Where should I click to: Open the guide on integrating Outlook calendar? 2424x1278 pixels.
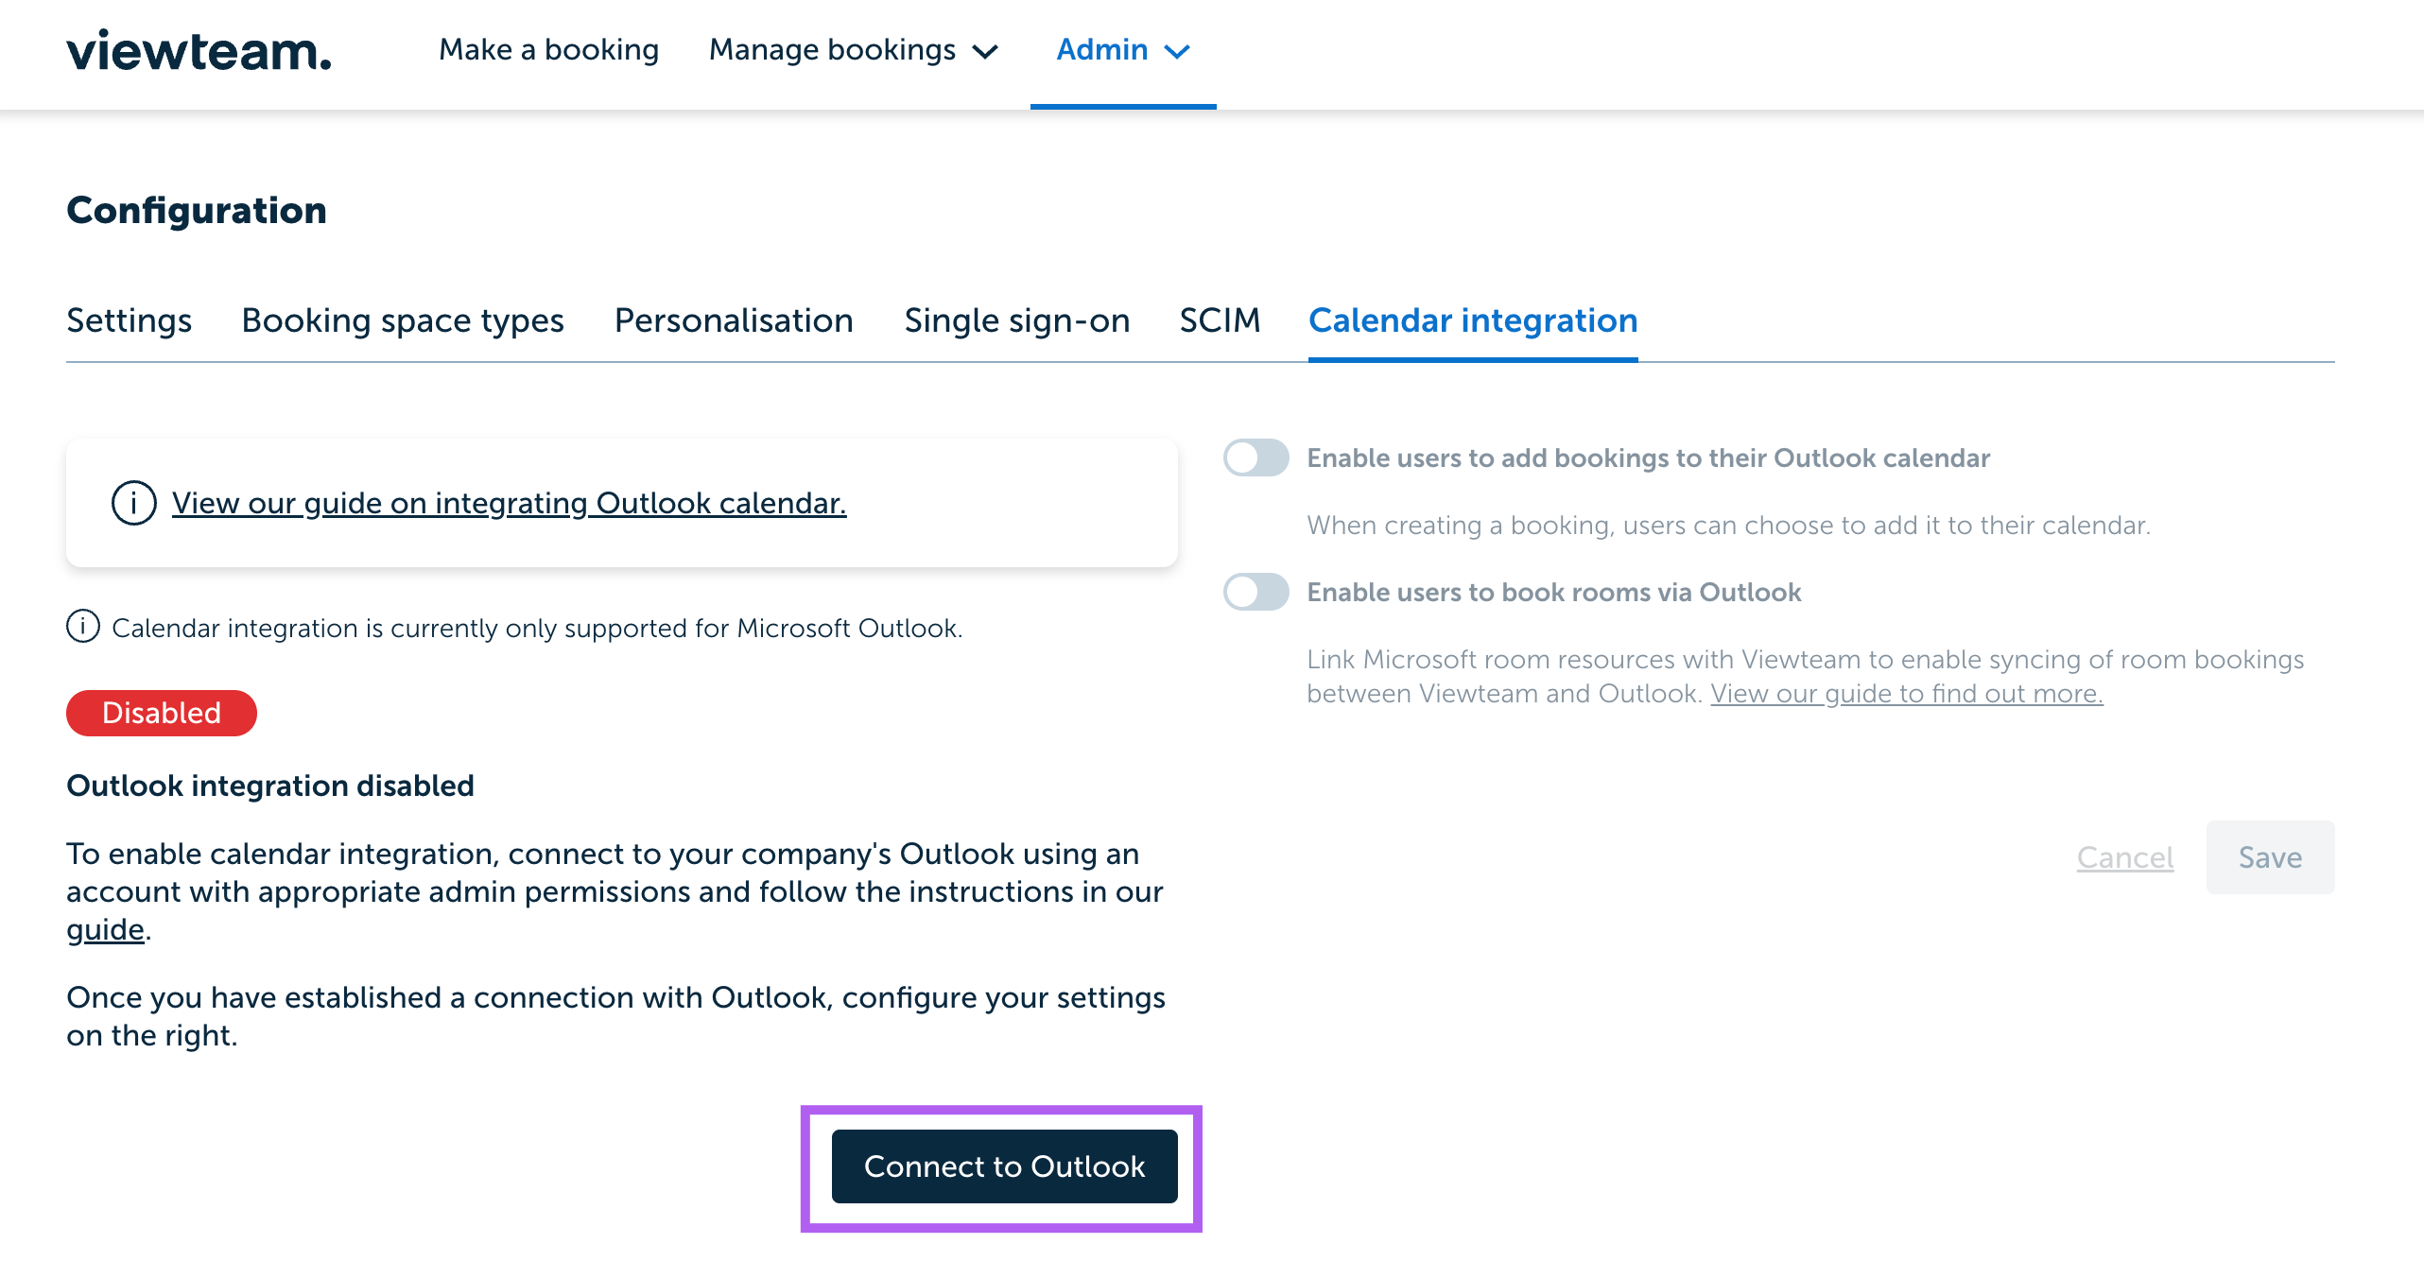[510, 503]
